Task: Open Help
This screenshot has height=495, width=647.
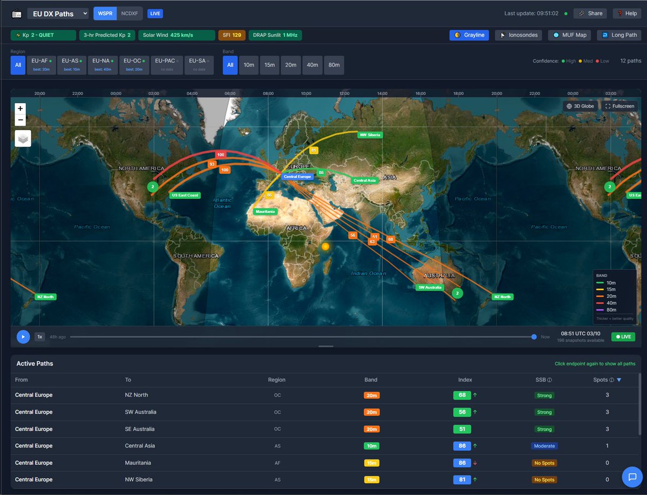Action: 627,13
